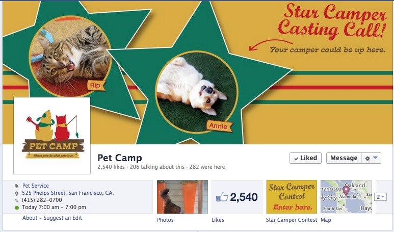Expand the additional apps dropdown labeled 2
Viewport: 394px width, 232px height.
[x=380, y=197]
